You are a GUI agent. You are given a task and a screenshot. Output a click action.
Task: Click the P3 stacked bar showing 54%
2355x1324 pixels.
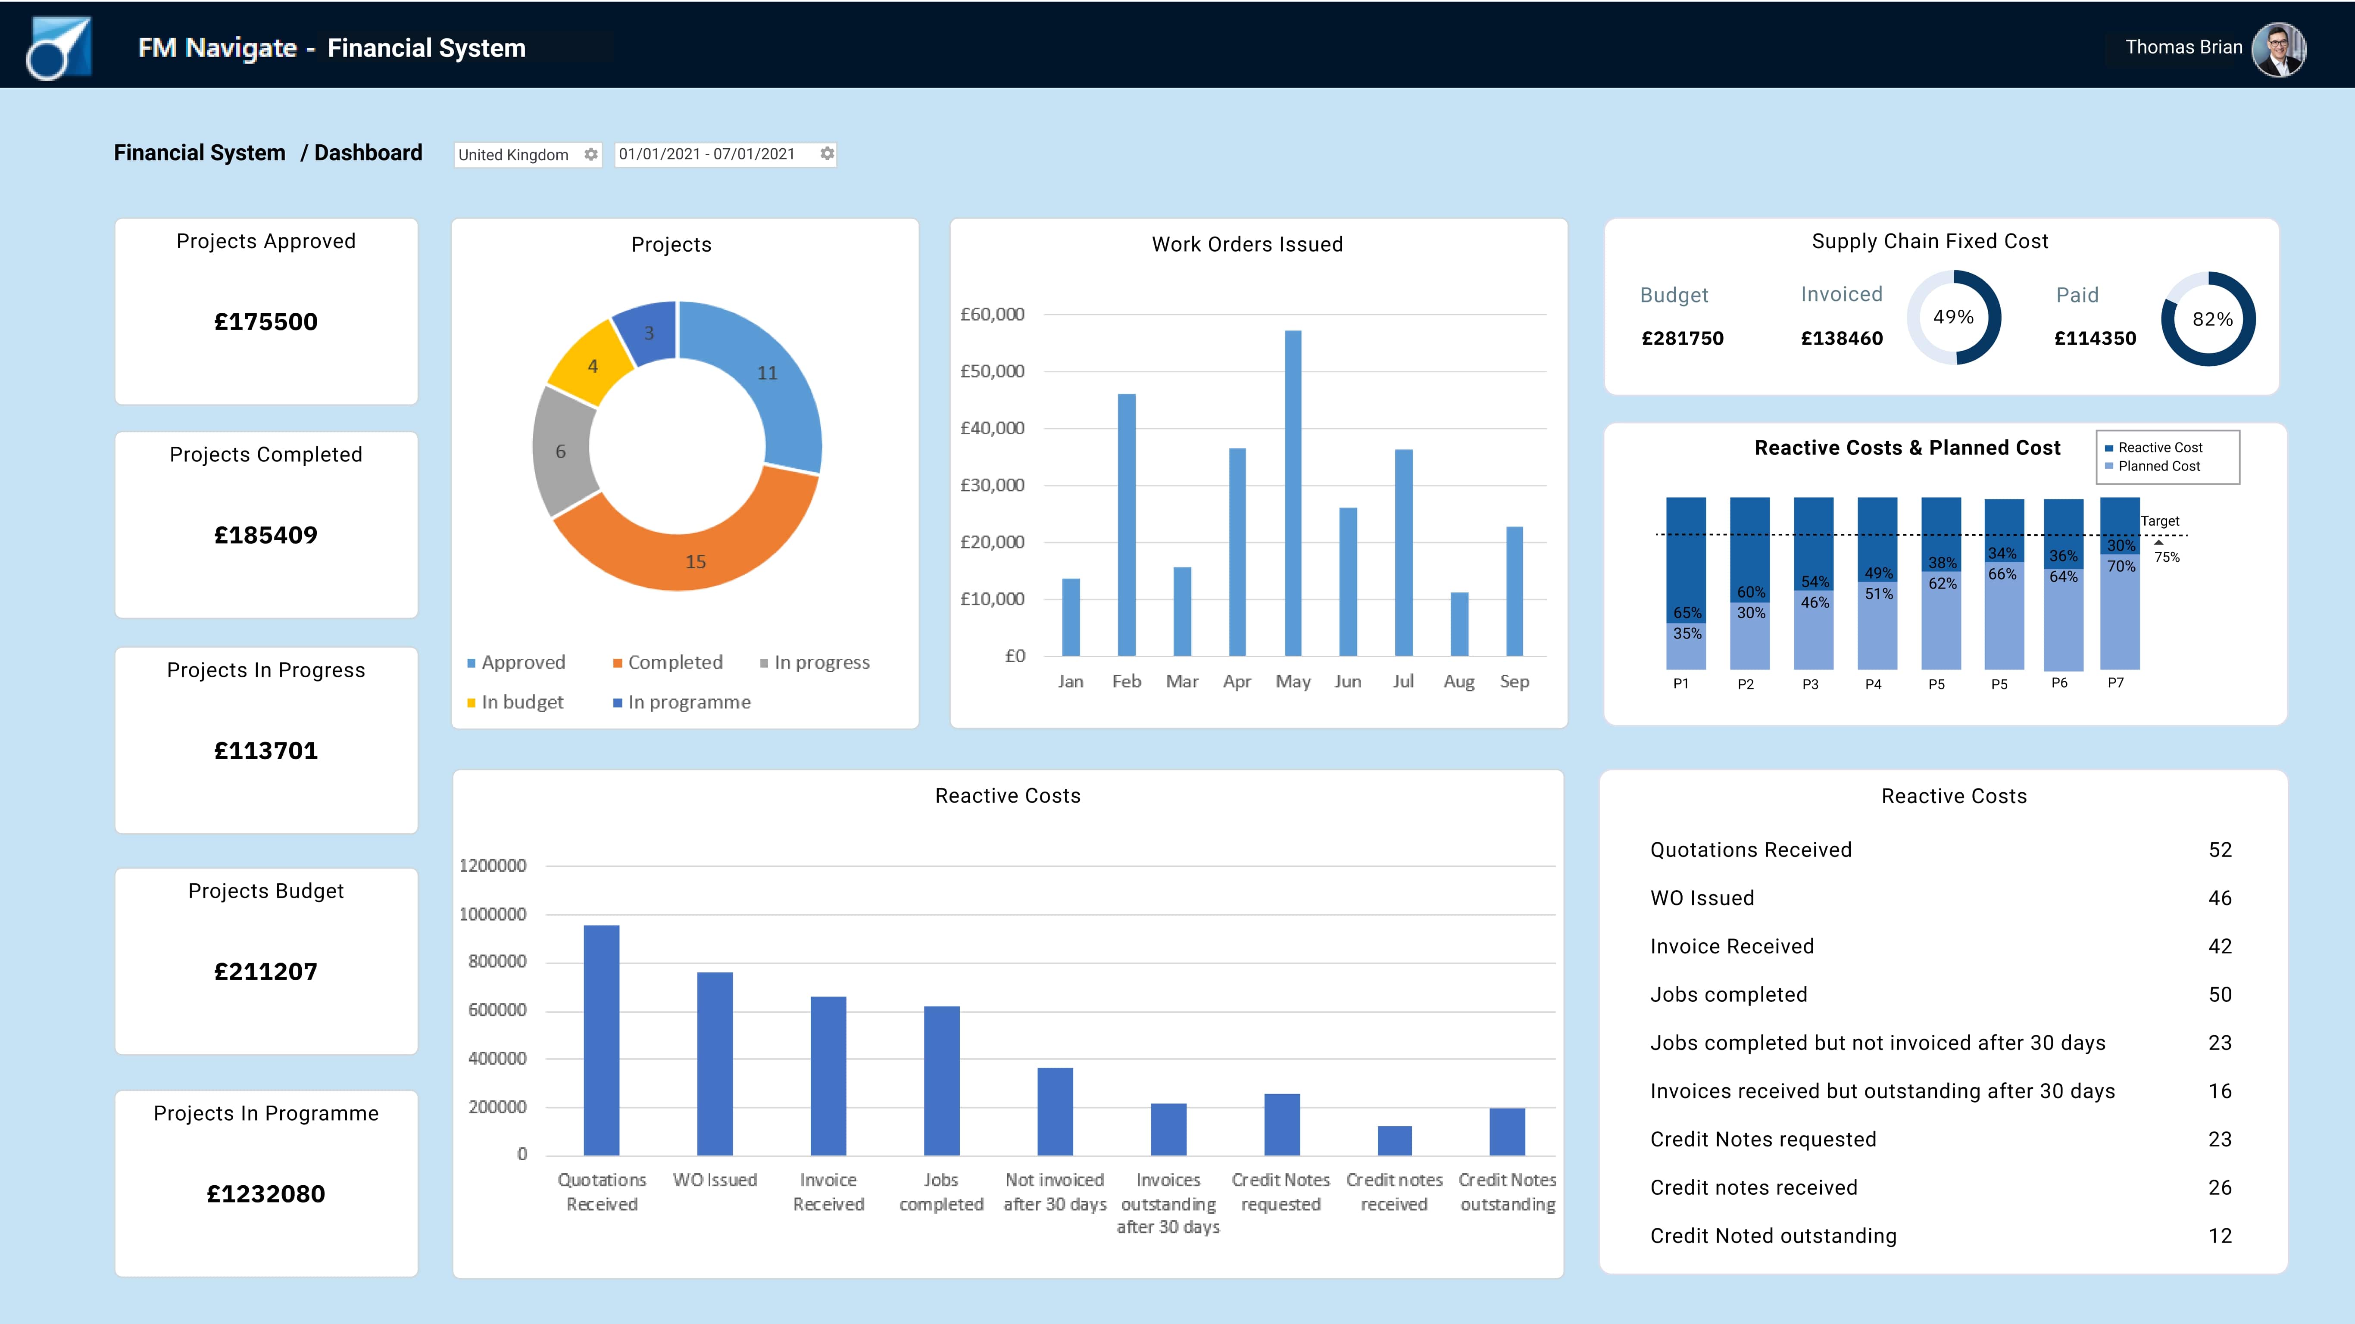coord(1814,583)
